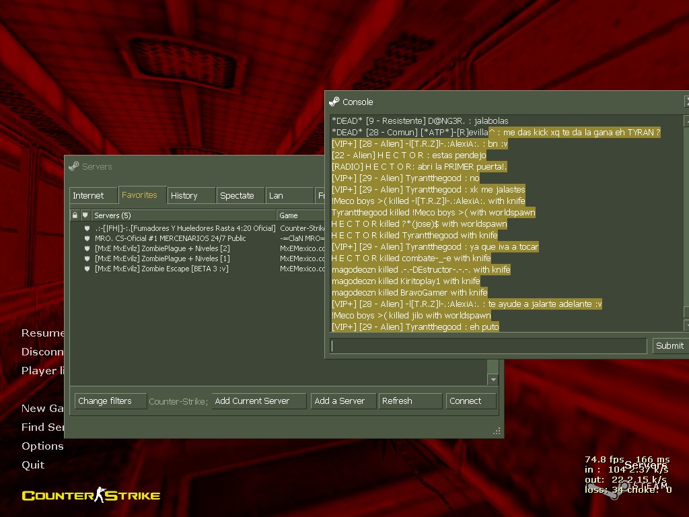Open Player list from the main menu
689x517 pixels.
click(x=42, y=371)
